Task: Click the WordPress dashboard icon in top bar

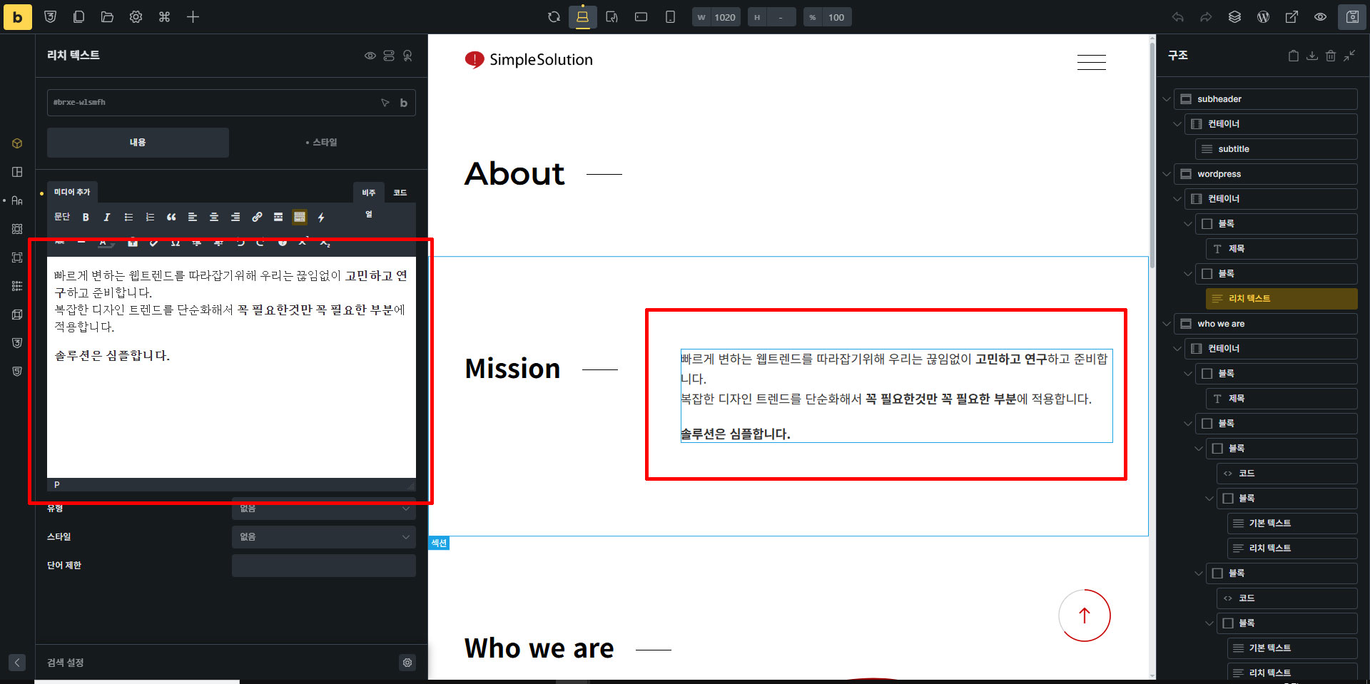Action: coord(1263,17)
